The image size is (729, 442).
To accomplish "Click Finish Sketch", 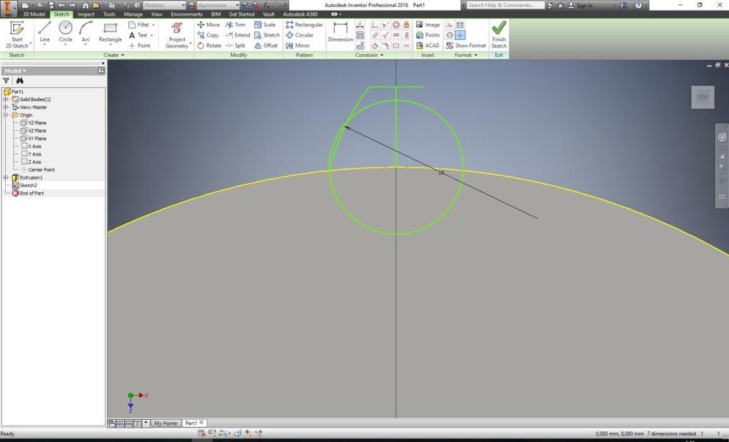I will click(499, 35).
